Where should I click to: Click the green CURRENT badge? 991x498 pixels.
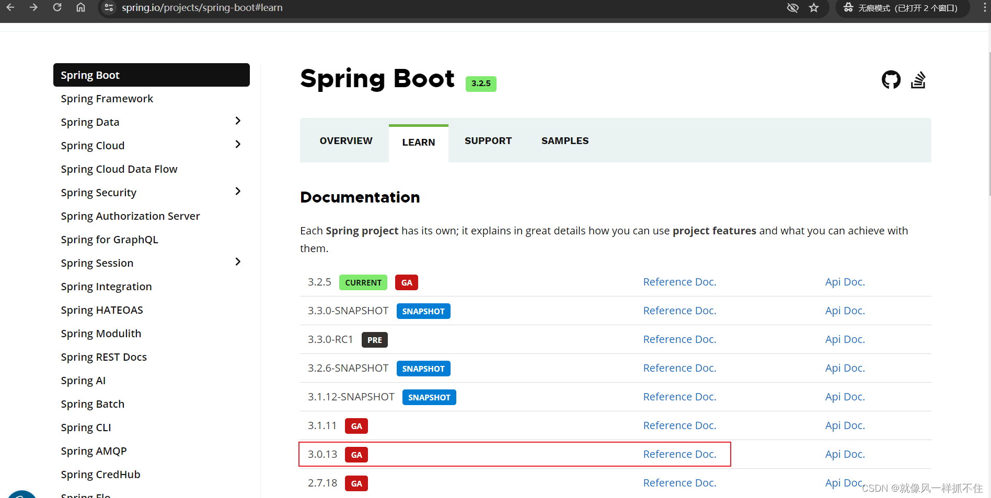click(363, 282)
